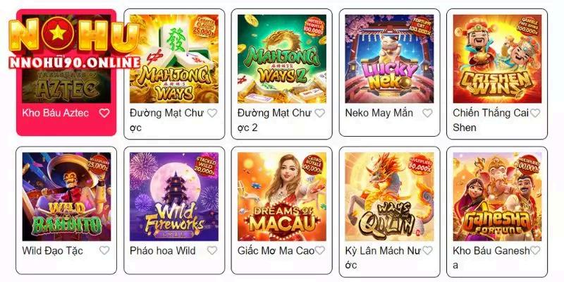Launch Mahjong Ways 2 game image
Viewport: 564px width, 282px height.
(281, 59)
